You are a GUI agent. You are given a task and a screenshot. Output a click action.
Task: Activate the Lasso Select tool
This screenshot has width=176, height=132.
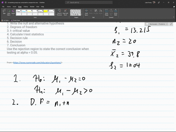tap(9, 12)
